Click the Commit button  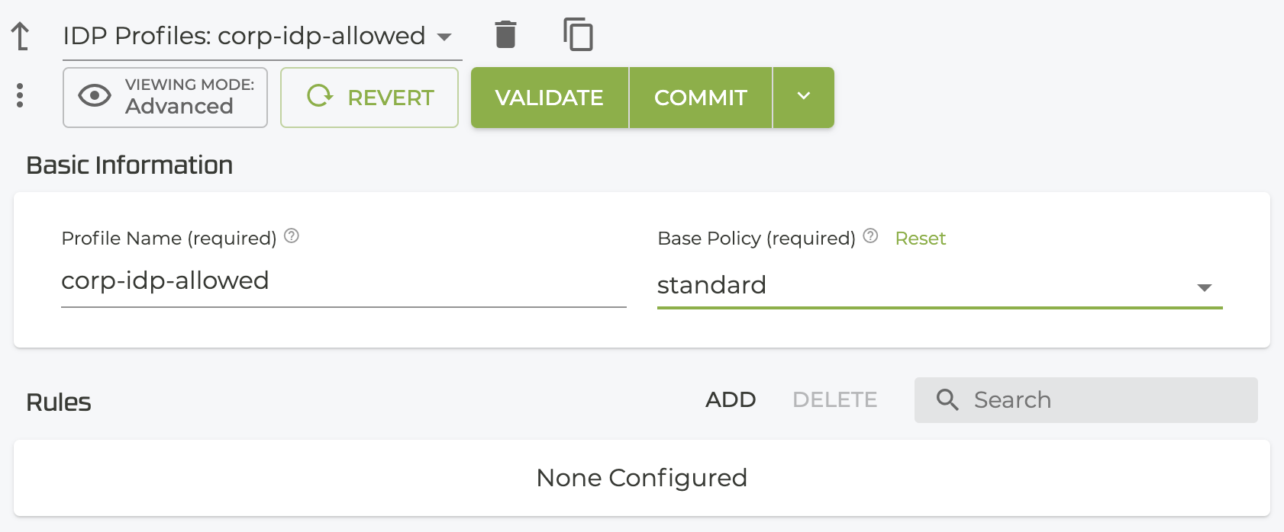point(701,98)
